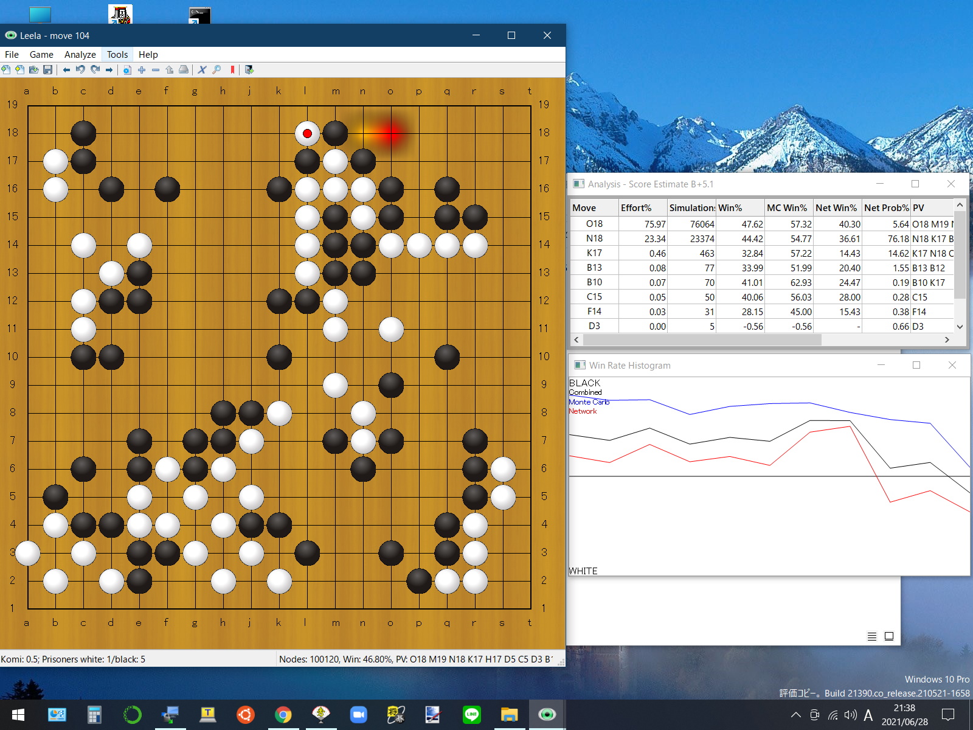Click the MC Win% column header
Screen dimensions: 973x730
pos(788,208)
